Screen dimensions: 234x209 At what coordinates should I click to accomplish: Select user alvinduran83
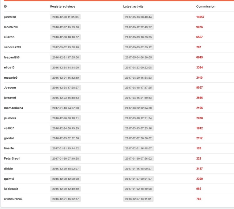(13, 199)
